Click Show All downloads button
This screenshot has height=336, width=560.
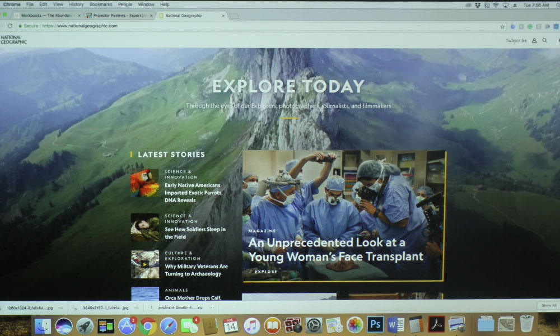coord(549,305)
